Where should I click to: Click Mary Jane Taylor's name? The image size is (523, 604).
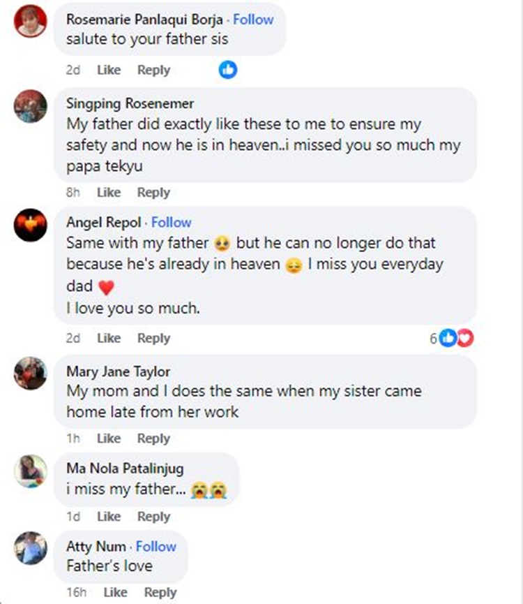[x=118, y=371]
